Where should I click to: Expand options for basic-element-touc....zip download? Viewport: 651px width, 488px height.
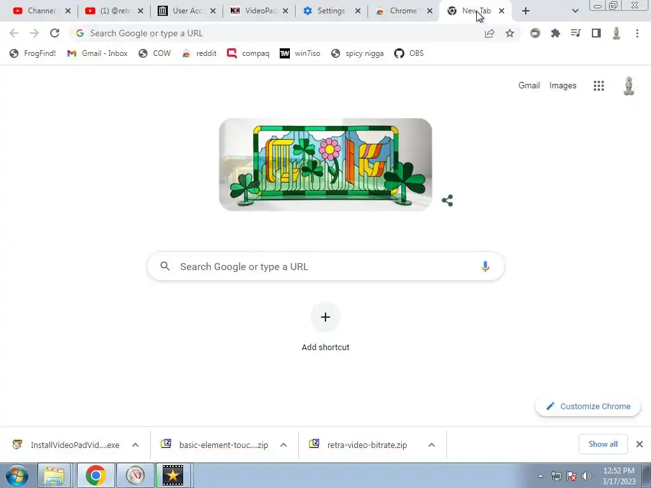tap(284, 445)
